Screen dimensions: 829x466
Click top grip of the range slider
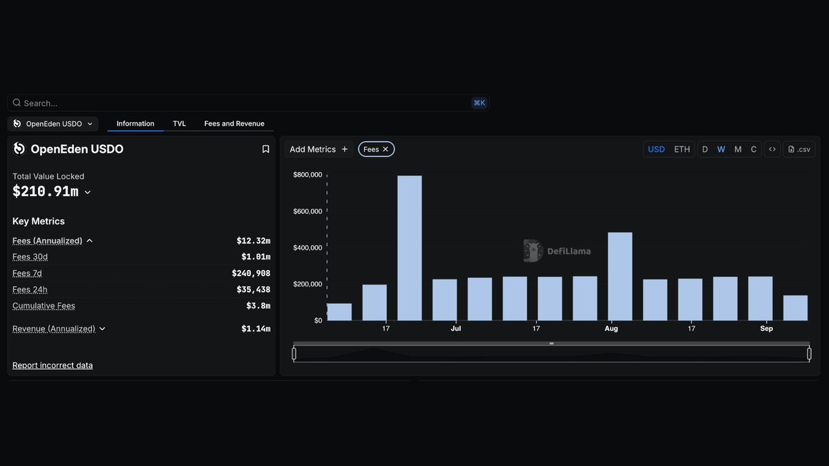[x=551, y=343]
